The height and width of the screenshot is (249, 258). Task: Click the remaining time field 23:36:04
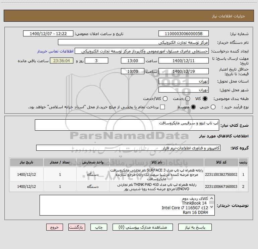[x=62, y=60]
